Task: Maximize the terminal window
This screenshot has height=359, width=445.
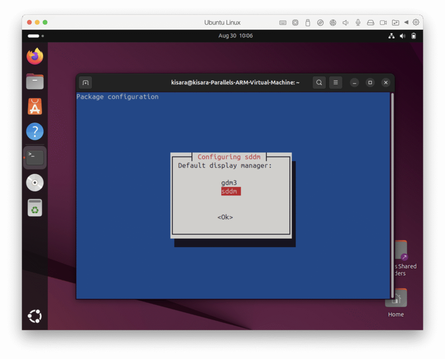Action: (370, 82)
